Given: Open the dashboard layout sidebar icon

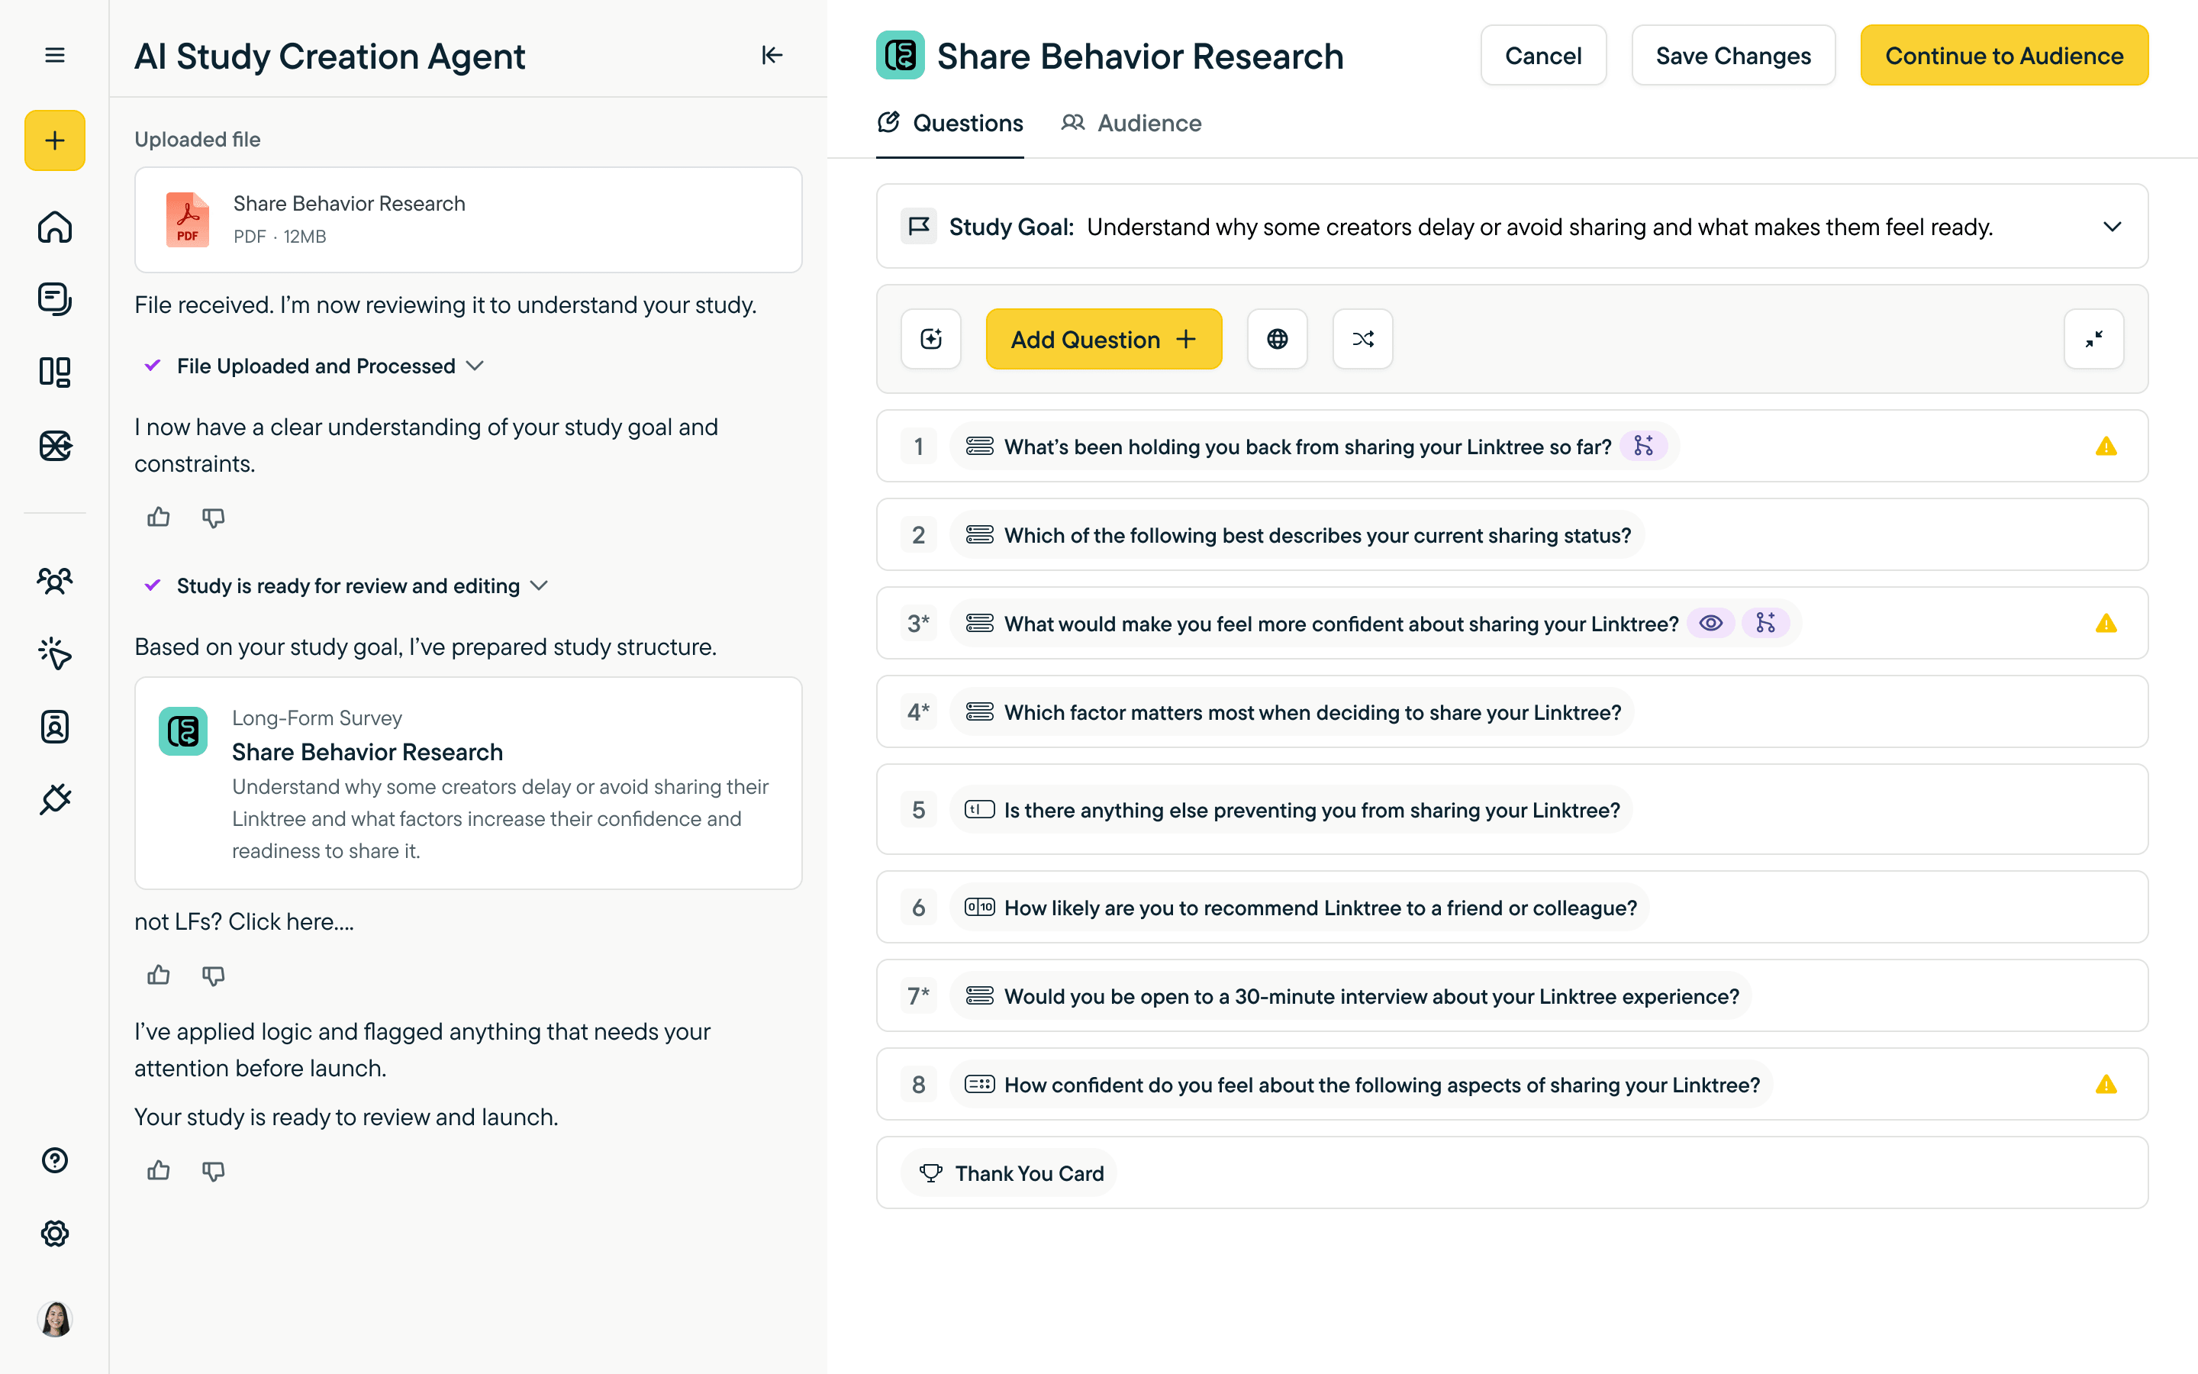Looking at the screenshot, I should tap(54, 372).
